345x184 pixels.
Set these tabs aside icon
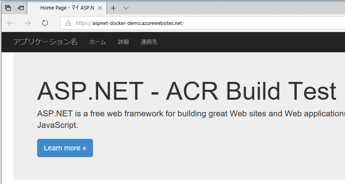pyautogui.click(x=21, y=8)
